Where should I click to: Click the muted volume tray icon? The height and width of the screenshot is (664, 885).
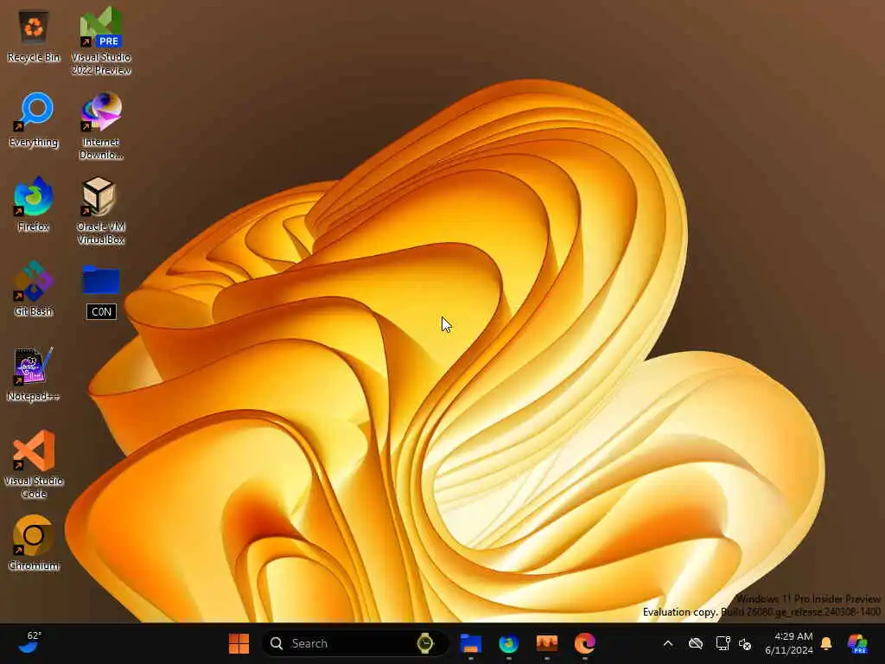pos(746,643)
